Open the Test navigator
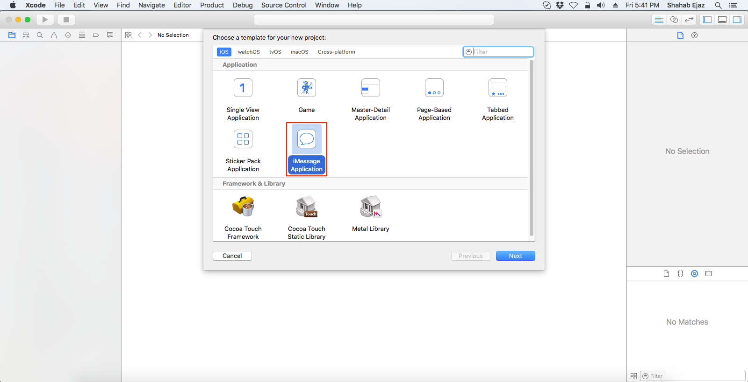Image resolution: width=748 pixels, height=382 pixels. [x=68, y=35]
